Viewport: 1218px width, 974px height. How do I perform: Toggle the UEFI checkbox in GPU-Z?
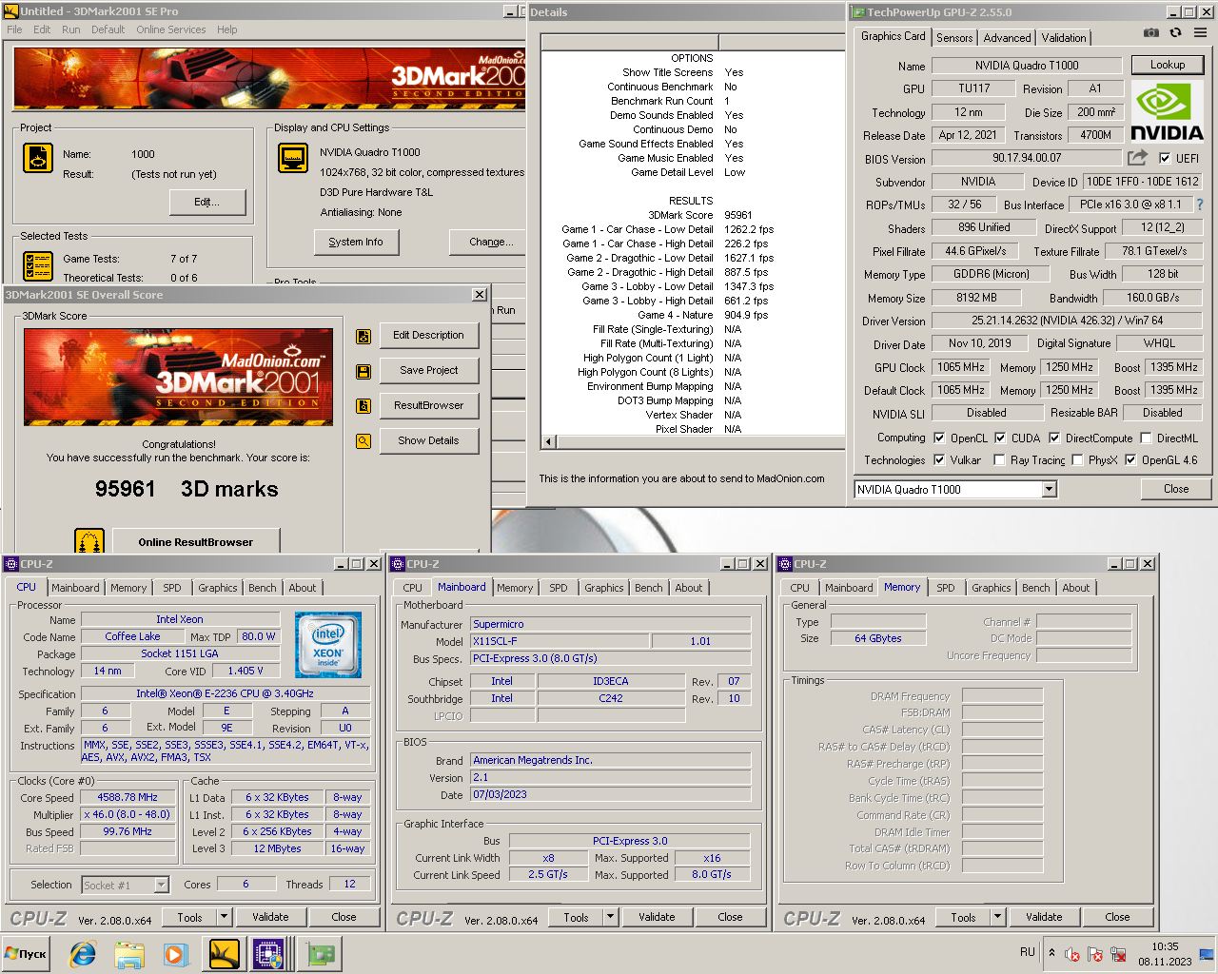click(x=1165, y=159)
